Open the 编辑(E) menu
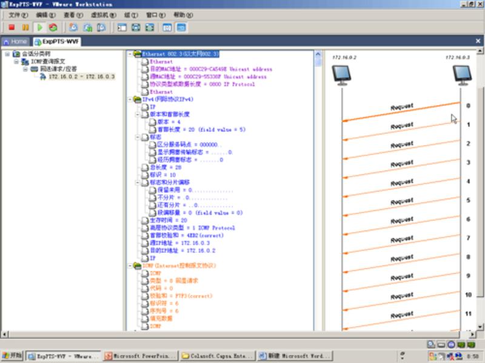The image size is (485, 363). (x=45, y=15)
